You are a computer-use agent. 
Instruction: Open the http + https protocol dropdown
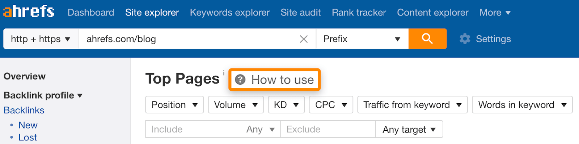coord(41,39)
